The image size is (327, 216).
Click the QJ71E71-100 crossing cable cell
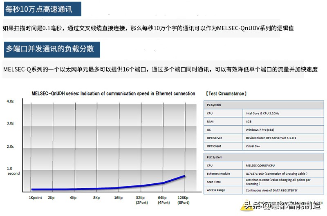click(283, 174)
